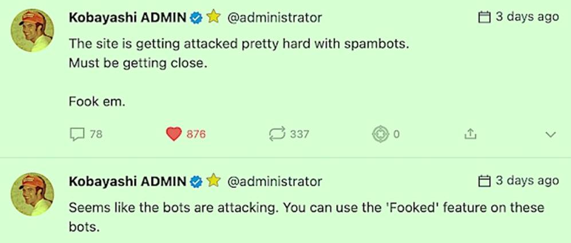571x243 pixels.
Task: Click the gold star on the second post
Action: [x=213, y=181]
